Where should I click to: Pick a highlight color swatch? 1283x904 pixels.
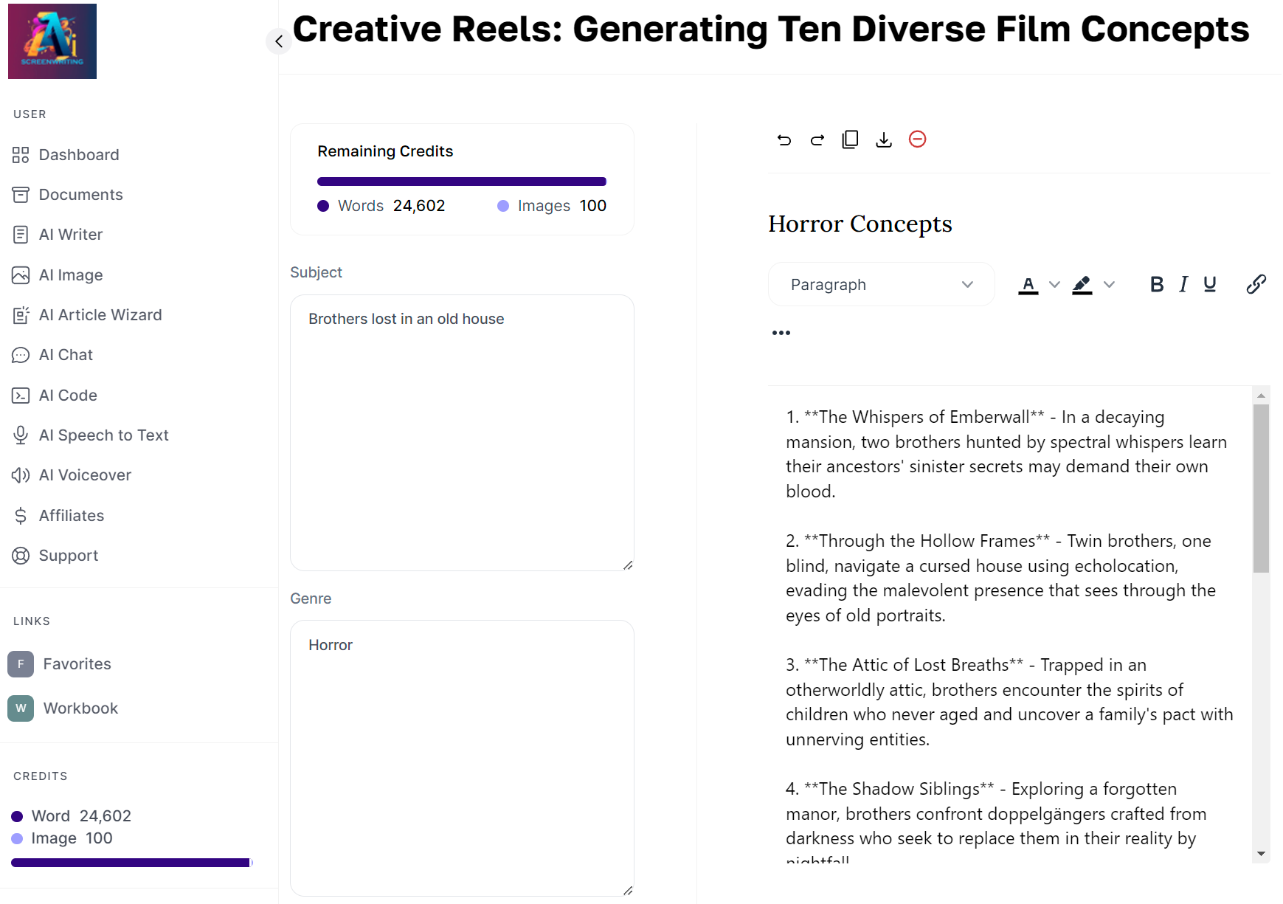1082,284
